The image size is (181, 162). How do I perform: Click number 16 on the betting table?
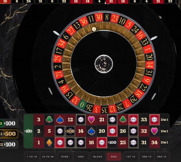click(91, 142)
